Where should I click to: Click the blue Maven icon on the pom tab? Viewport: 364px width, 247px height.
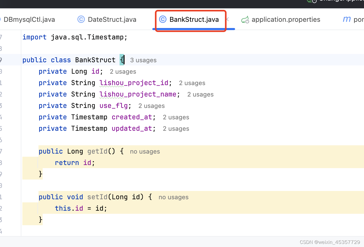tap(347, 19)
